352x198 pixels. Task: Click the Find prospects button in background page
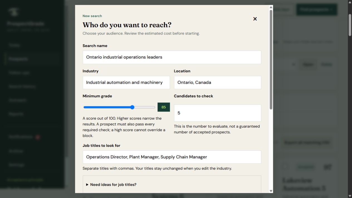[317, 9]
